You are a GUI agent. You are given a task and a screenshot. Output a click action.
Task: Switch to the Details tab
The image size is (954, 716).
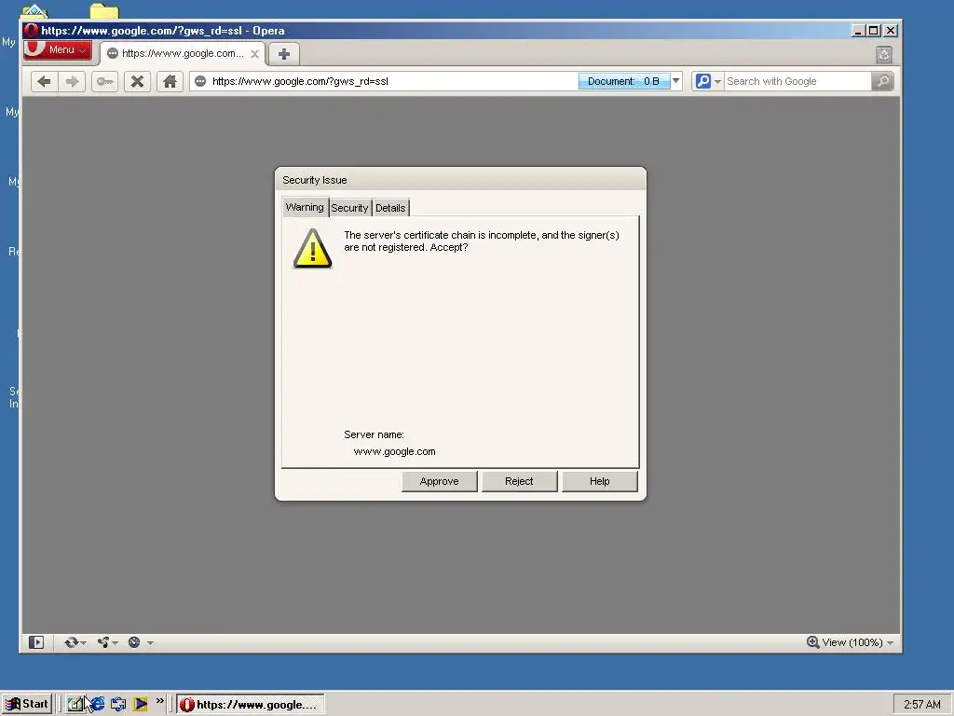coord(390,208)
